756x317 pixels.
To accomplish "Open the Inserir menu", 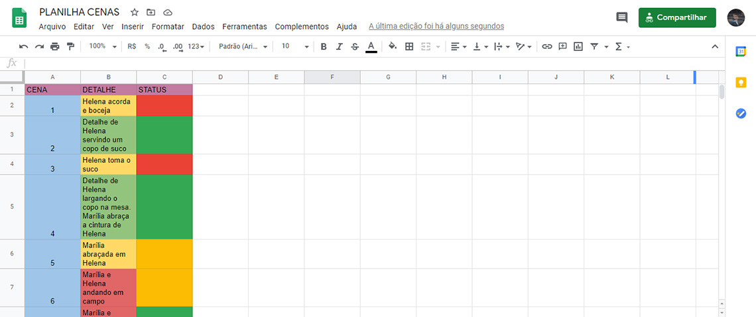I will point(133,26).
